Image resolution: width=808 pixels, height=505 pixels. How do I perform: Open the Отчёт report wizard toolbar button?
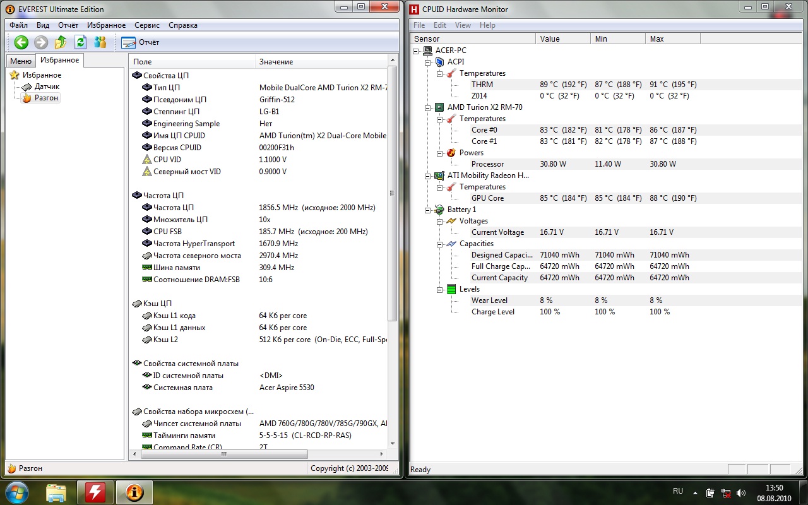pos(140,42)
